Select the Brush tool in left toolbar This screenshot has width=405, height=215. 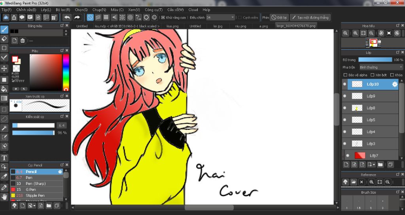pyautogui.click(x=4, y=29)
